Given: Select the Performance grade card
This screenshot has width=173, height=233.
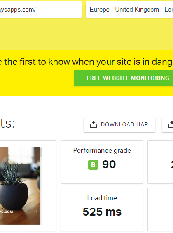Looking at the screenshot, I should (102, 162).
